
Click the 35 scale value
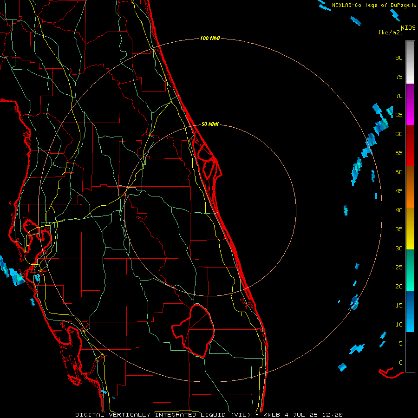coord(399,229)
